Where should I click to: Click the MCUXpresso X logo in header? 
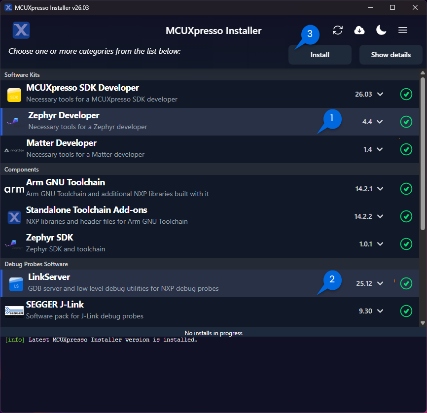[x=21, y=30]
